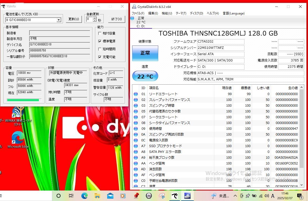Click 電源投入回数 value 3785 回
Screen dimensions: 308x201
coord(291,60)
